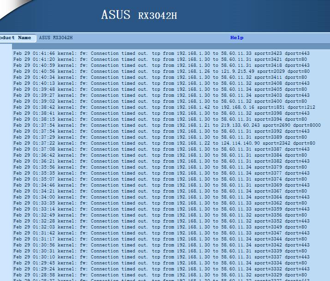The width and height of the screenshot is (330, 281).
Task: Click the log line to 121.9.215.49
Action: [x=162, y=71]
